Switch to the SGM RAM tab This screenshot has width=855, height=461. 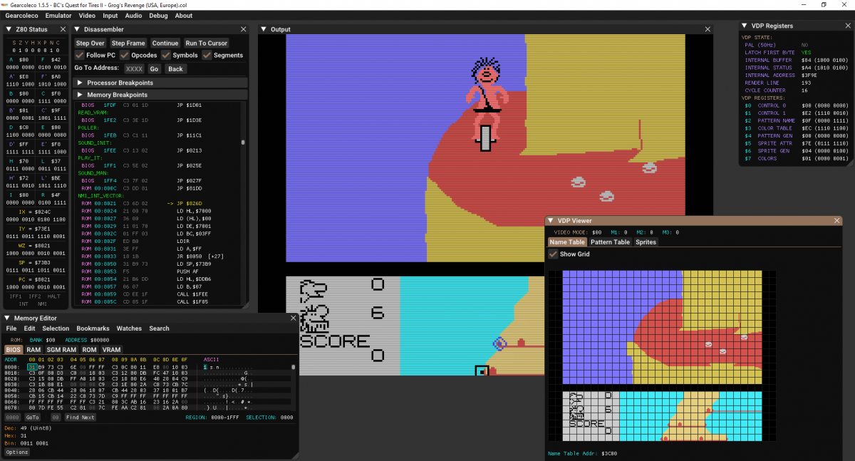pos(61,350)
